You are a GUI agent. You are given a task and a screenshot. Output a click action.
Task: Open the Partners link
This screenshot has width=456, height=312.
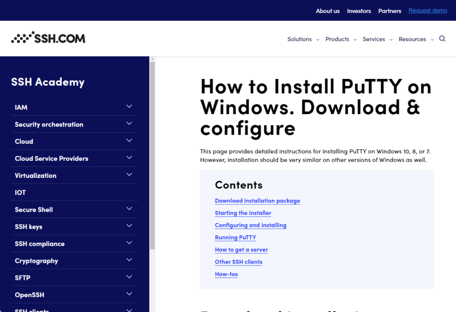[x=390, y=11]
